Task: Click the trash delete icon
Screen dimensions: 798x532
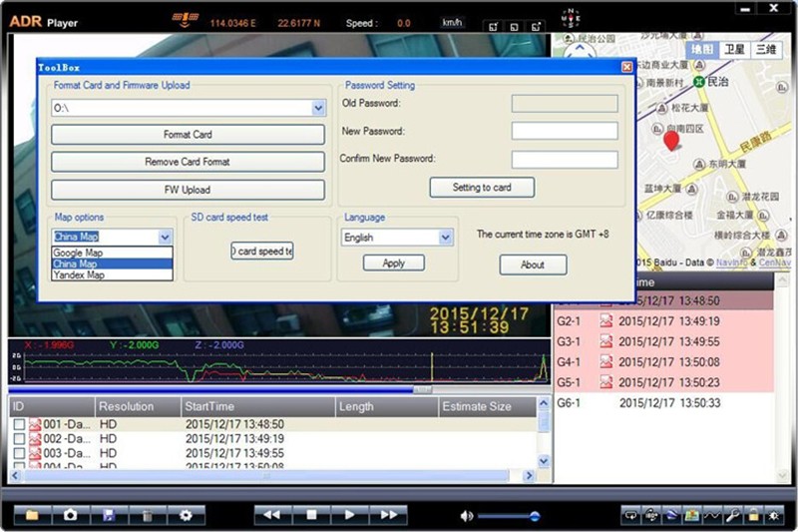Action: click(x=147, y=515)
